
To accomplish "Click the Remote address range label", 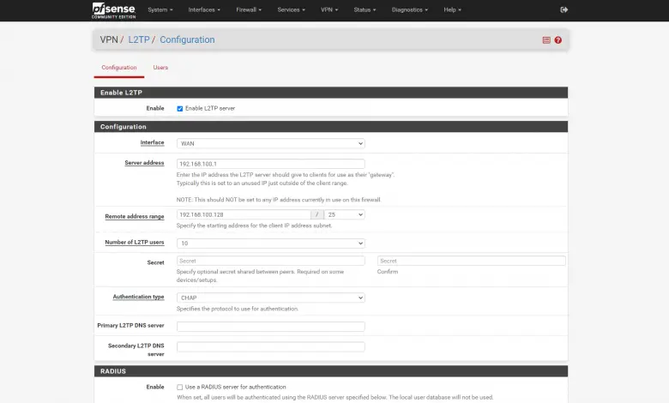I will [135, 216].
